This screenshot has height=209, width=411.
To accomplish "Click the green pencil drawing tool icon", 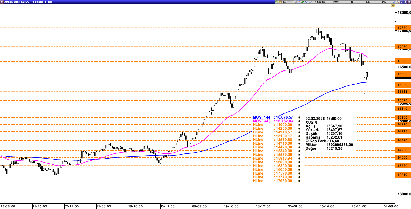I will coord(303,2).
